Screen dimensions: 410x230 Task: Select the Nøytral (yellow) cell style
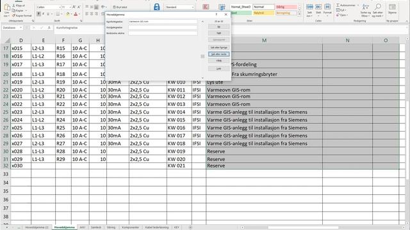pyautogui.click(x=263, y=13)
